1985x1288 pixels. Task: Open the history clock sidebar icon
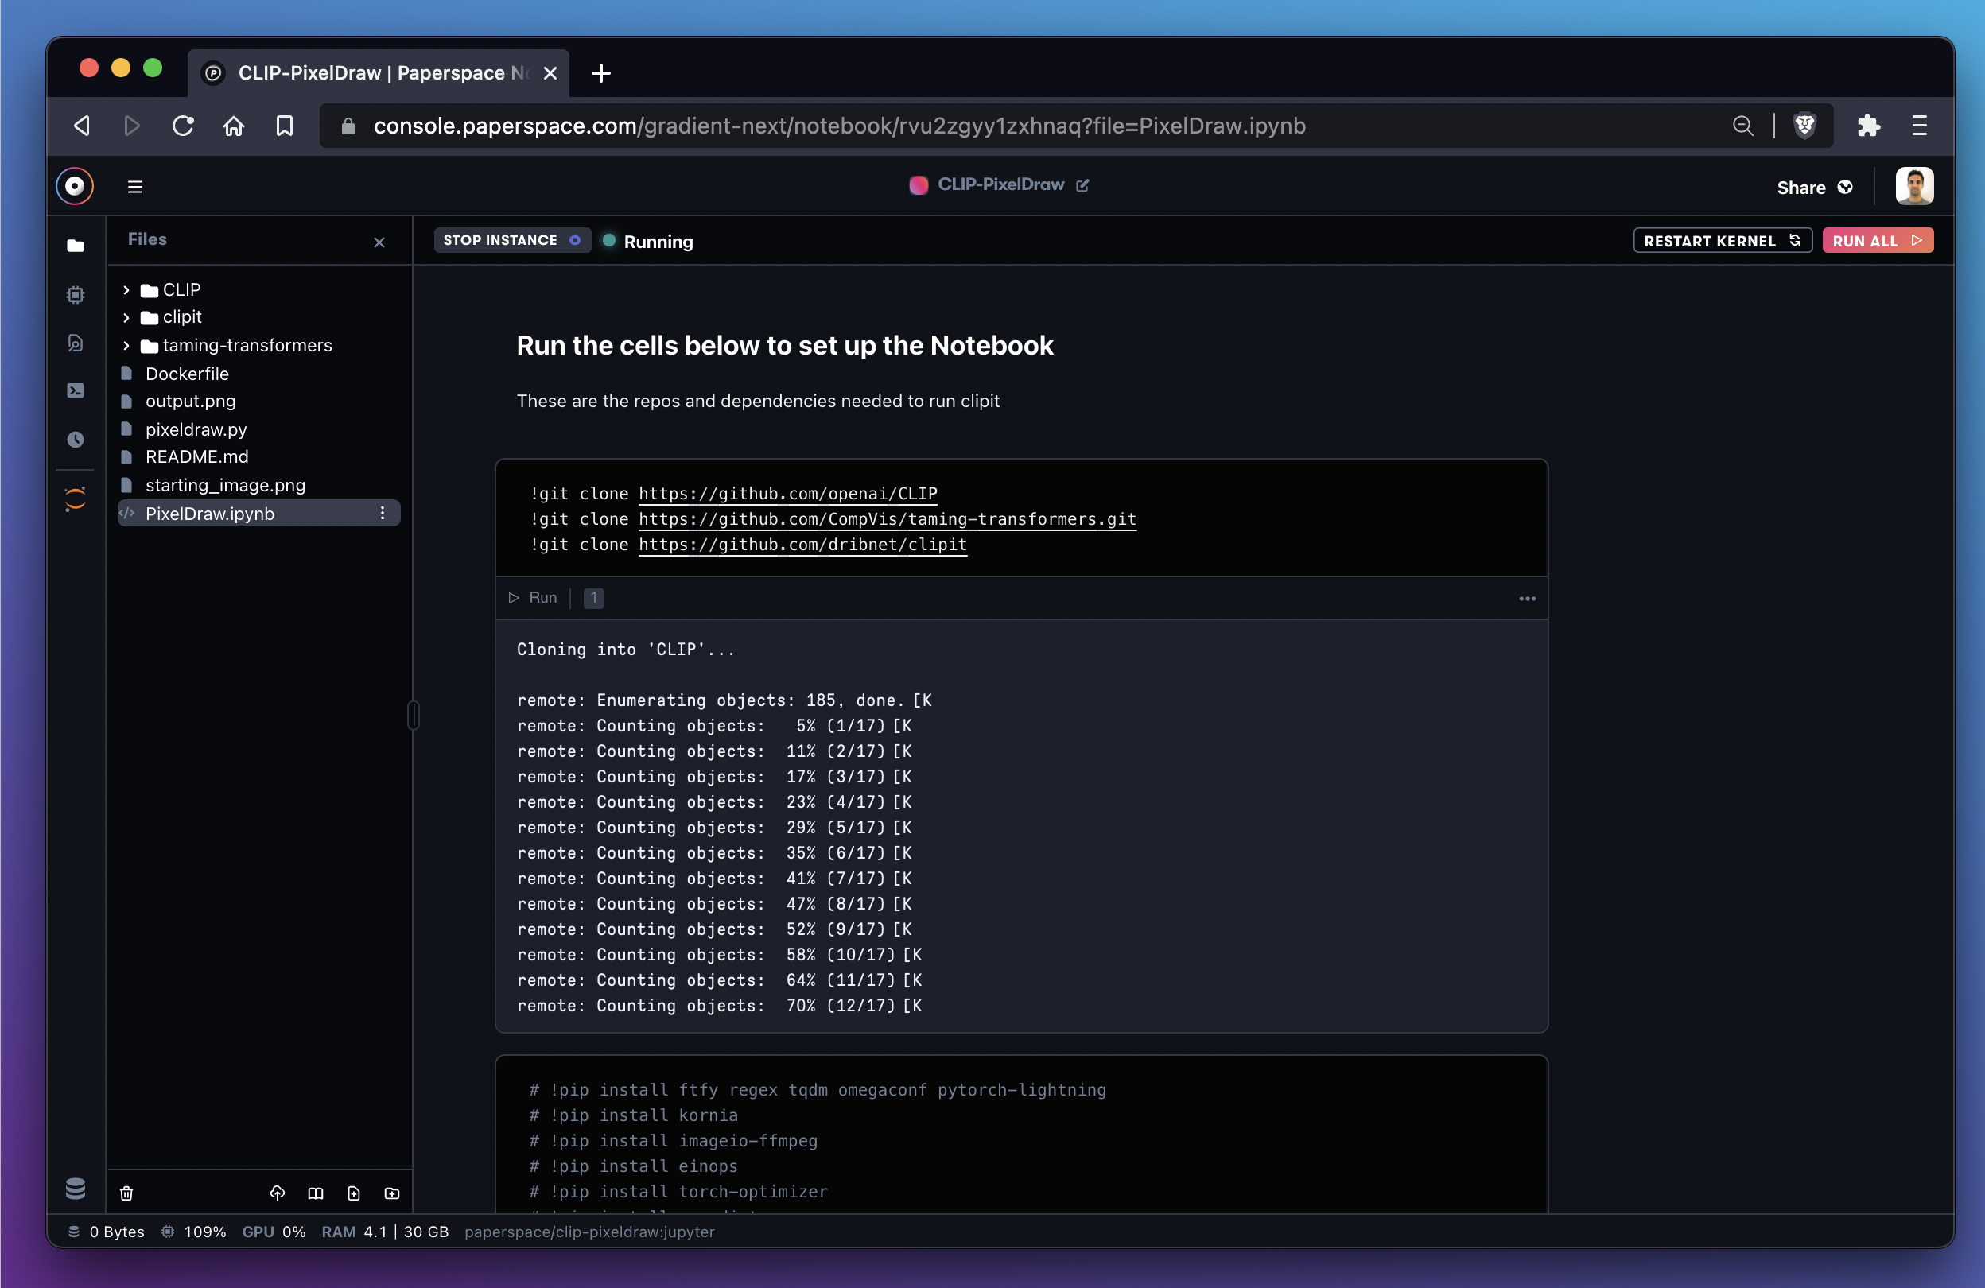76,440
